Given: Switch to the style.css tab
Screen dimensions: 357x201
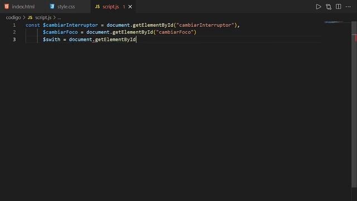Looking at the screenshot, I should pyautogui.click(x=66, y=7).
